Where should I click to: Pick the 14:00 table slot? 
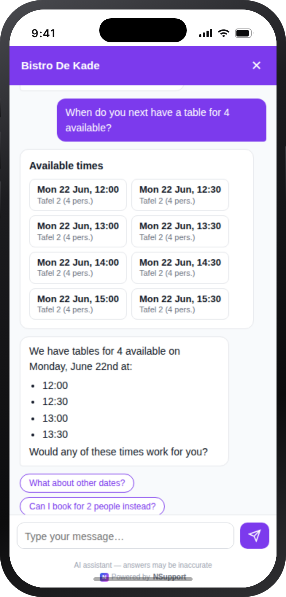[78, 268]
